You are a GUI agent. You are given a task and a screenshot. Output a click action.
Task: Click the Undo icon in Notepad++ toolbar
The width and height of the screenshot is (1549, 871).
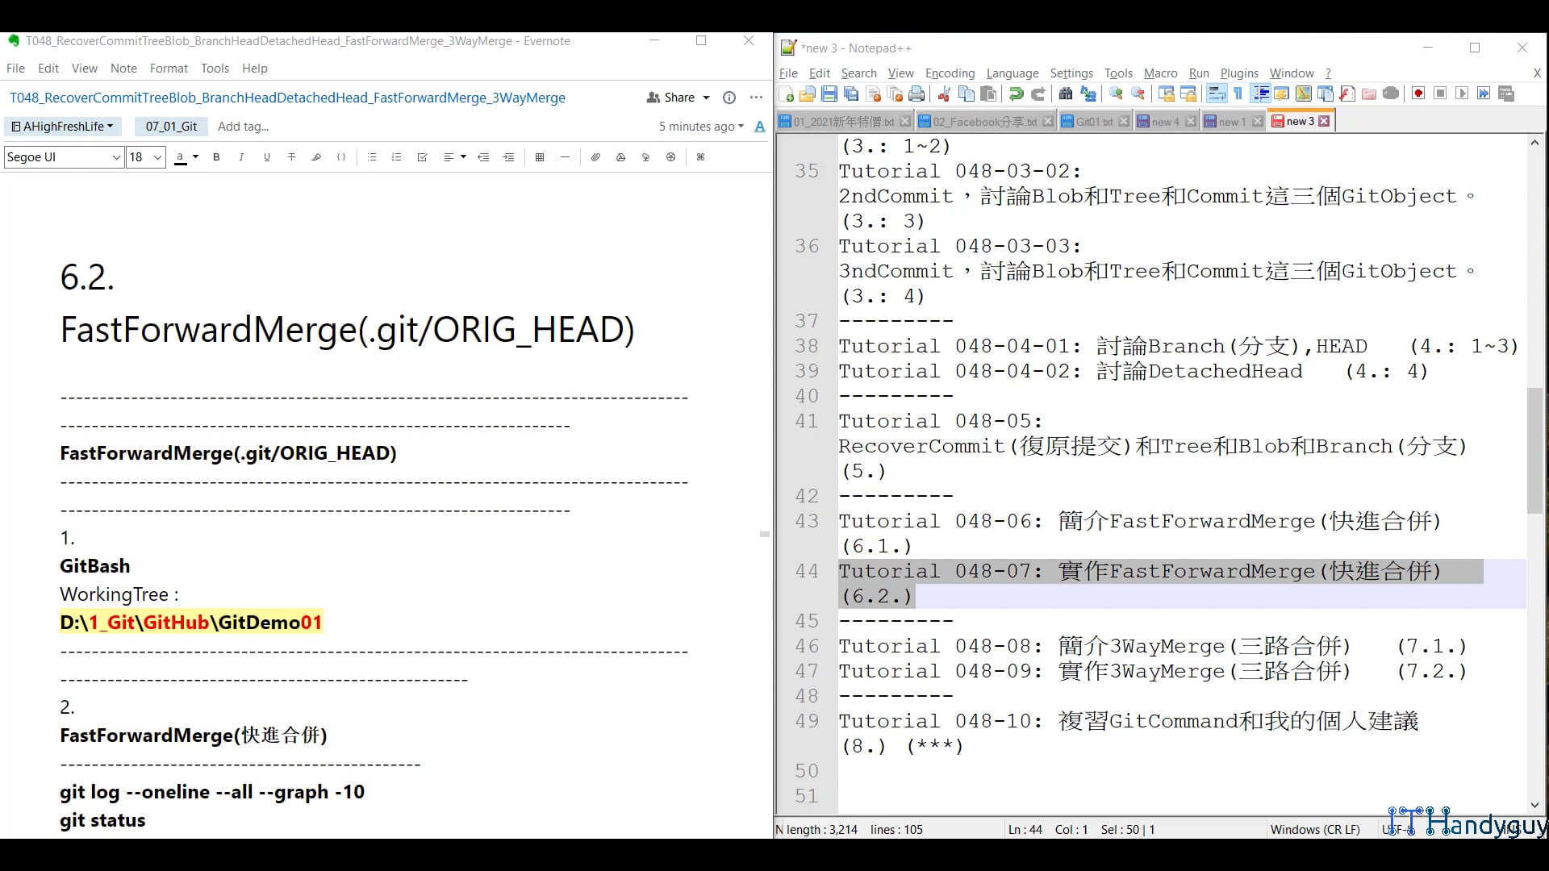(x=1017, y=94)
